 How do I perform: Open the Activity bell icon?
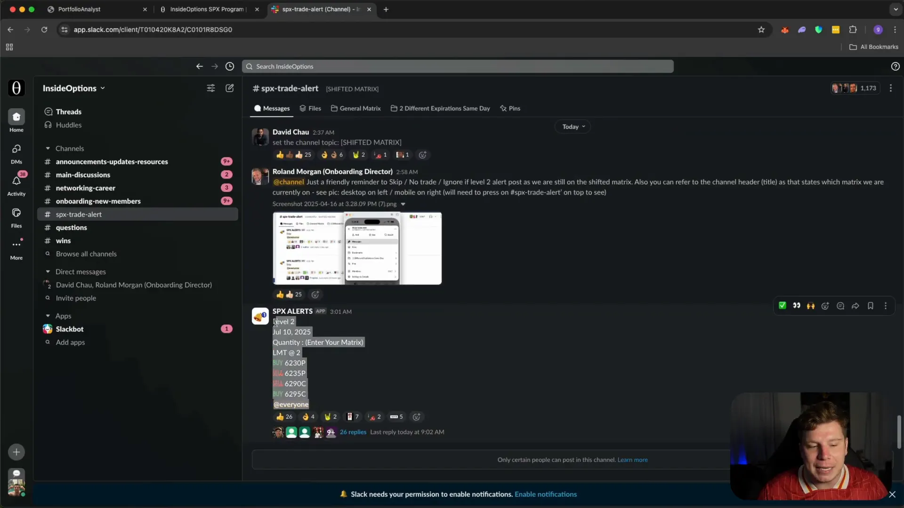(16, 181)
